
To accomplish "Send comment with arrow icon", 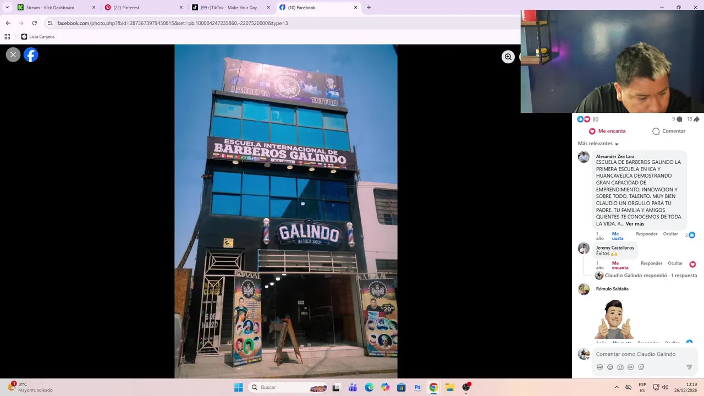I will click(x=689, y=367).
